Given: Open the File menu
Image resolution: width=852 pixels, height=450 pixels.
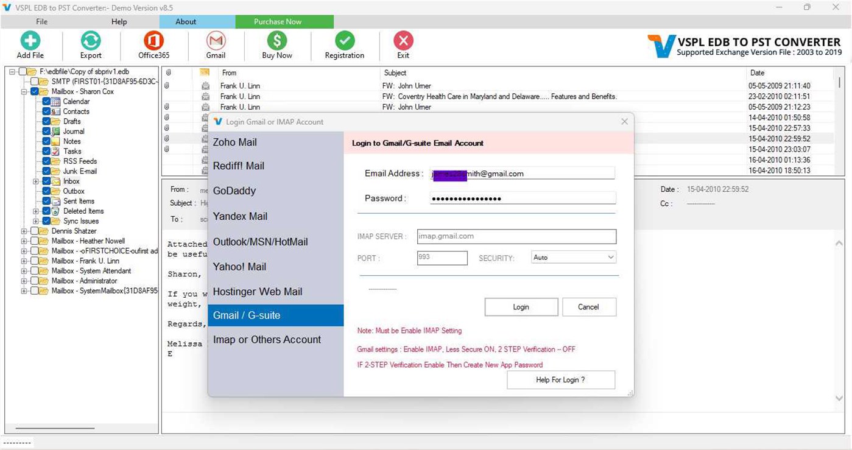Looking at the screenshot, I should pos(41,21).
